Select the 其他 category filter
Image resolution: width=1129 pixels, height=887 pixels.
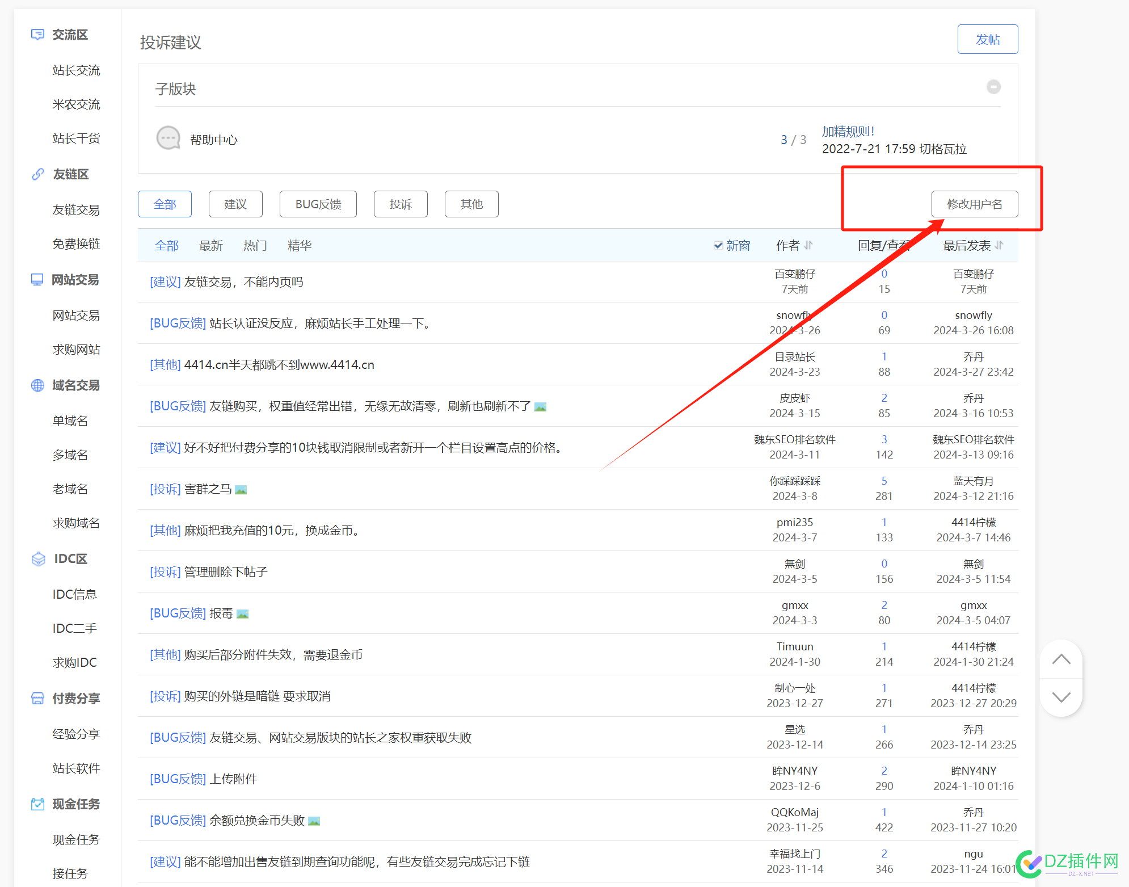coord(471,204)
